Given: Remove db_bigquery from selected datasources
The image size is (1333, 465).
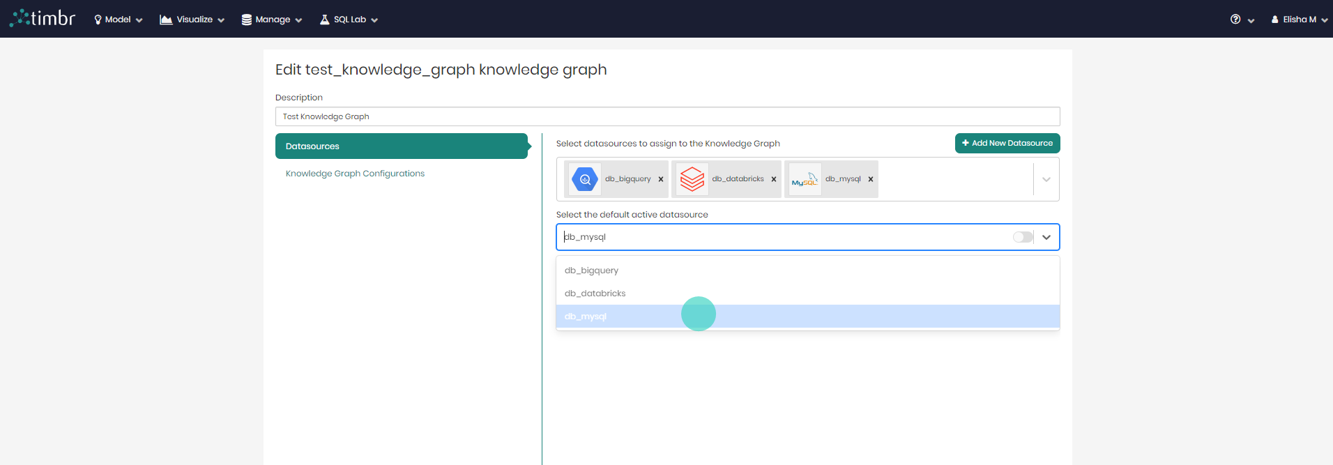Looking at the screenshot, I should pyautogui.click(x=661, y=179).
